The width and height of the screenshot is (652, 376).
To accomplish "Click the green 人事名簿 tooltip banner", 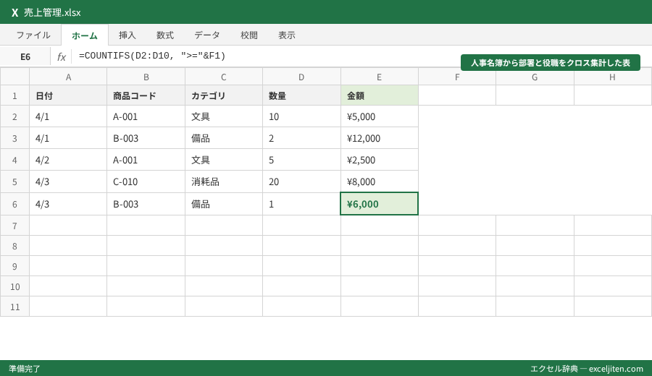I will coord(550,63).
